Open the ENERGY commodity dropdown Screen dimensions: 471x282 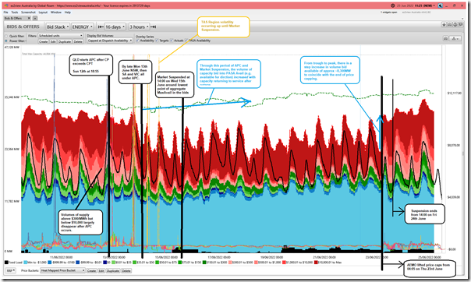(x=83, y=26)
